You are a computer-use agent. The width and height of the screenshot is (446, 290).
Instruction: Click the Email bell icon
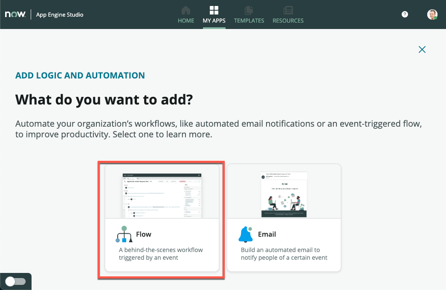[x=246, y=235]
